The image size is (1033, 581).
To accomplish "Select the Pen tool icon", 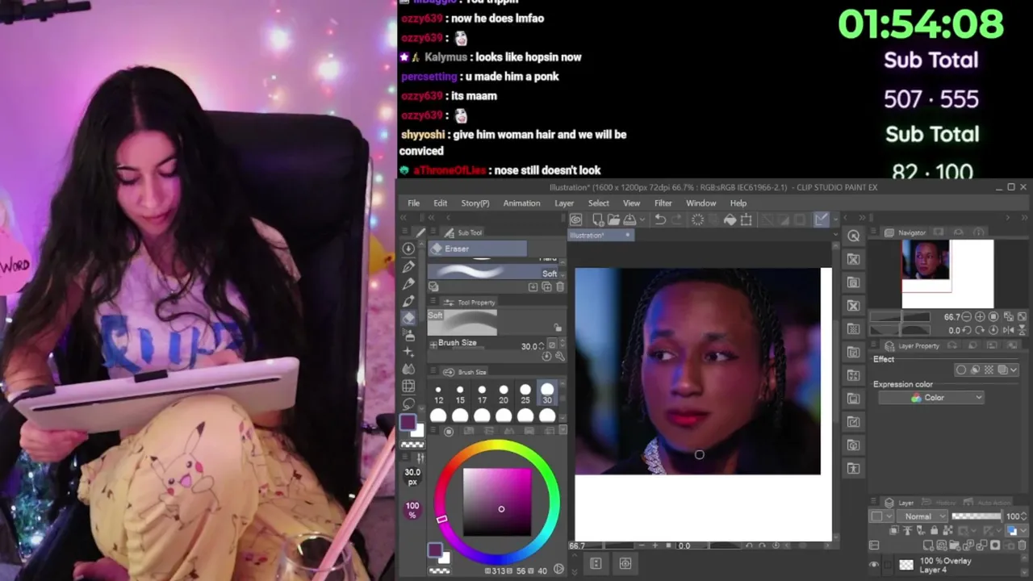I will pyautogui.click(x=409, y=266).
